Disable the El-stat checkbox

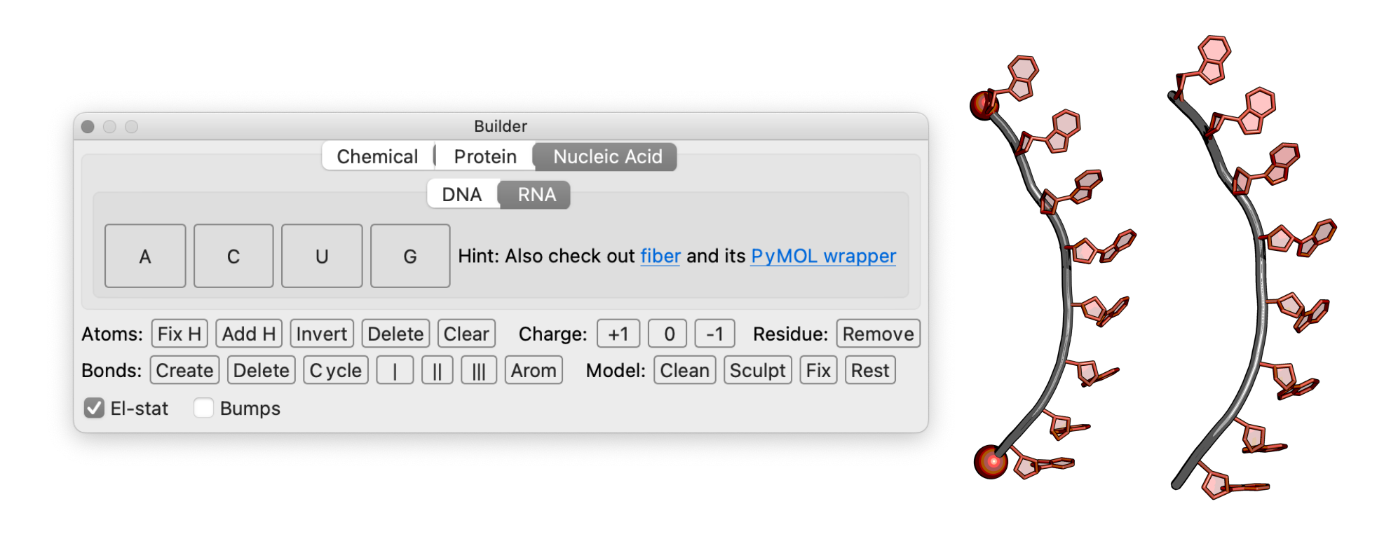[x=94, y=408]
